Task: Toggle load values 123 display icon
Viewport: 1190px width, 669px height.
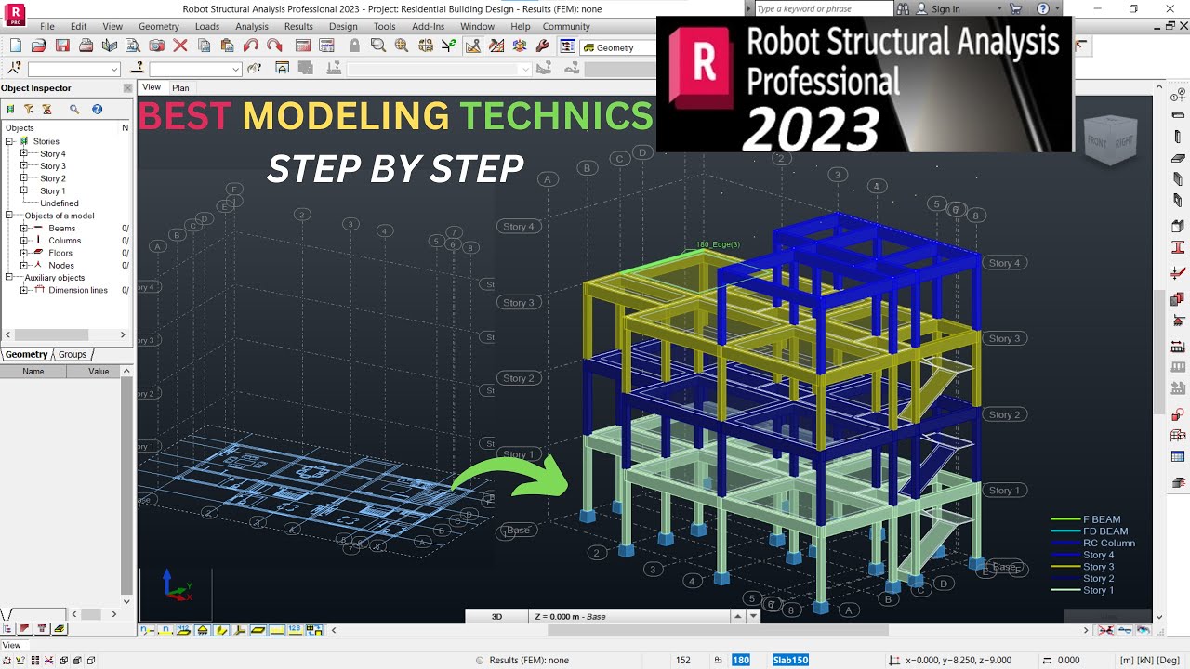Action: pyautogui.click(x=294, y=630)
